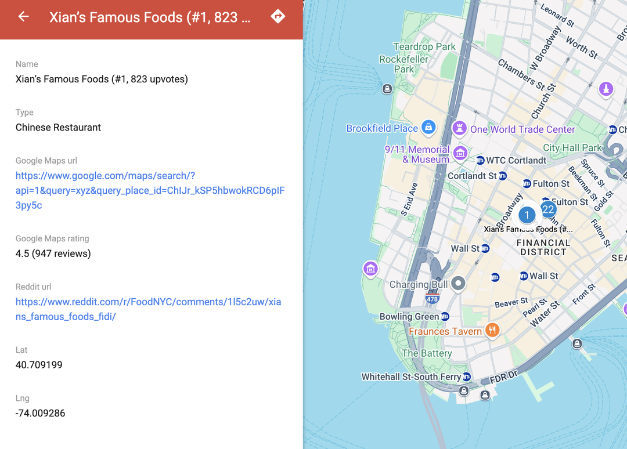Click the ferry icon on the east waterfront

tap(577, 343)
